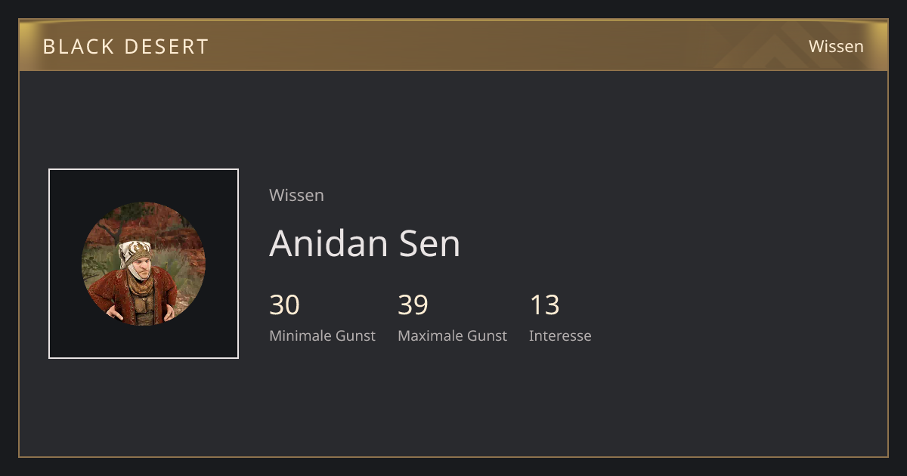Click the Interesse label

point(560,335)
